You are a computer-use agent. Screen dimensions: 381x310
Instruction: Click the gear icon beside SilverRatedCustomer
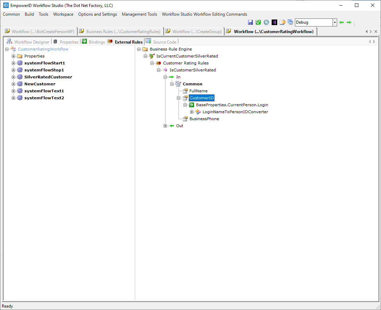click(x=20, y=77)
